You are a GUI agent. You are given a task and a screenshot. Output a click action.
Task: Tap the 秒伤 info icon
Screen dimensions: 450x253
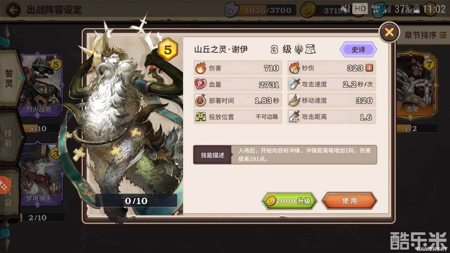pyautogui.click(x=369, y=68)
